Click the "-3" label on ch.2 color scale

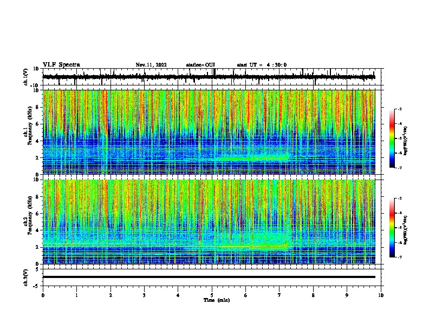tap(399, 198)
